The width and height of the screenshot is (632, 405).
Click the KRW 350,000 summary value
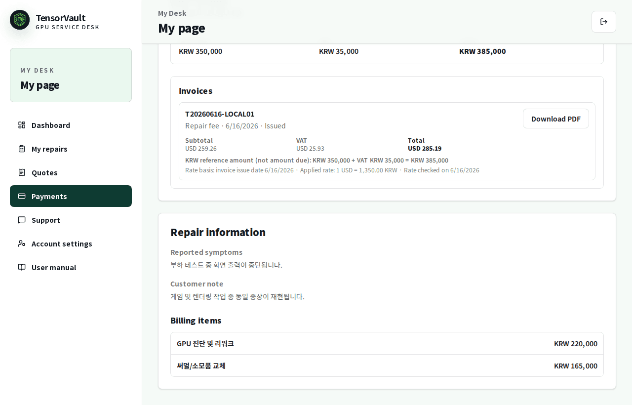(x=200, y=51)
